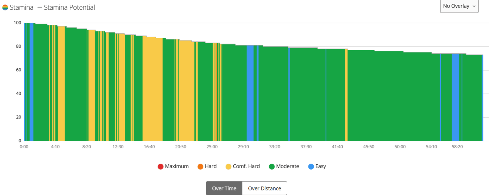
Task: Click the 20 value on y-axis
Action: (19, 117)
